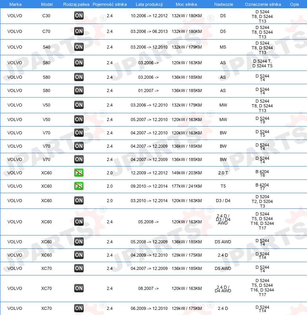Click body code 2.4 D / D3 / D4 AWD
307x315 pixels.
point(223,219)
